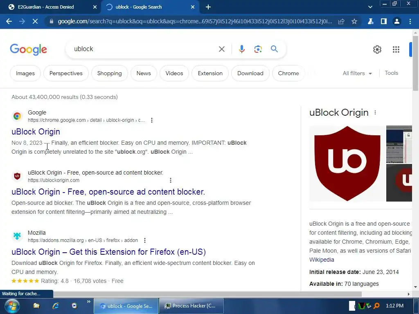
Task: Switch to E2Guardian - Access Denied tab
Action: click(51, 7)
